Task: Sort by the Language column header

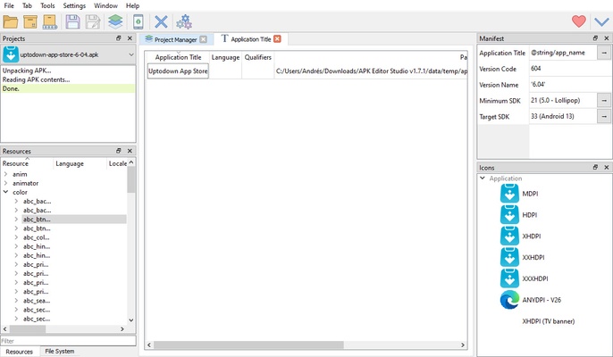Action: (225, 57)
